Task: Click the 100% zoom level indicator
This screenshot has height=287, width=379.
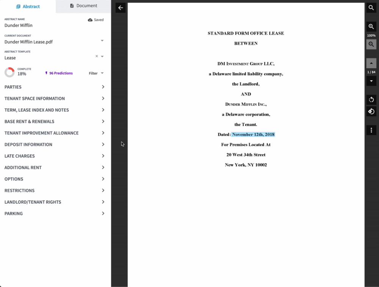Action: [371, 36]
